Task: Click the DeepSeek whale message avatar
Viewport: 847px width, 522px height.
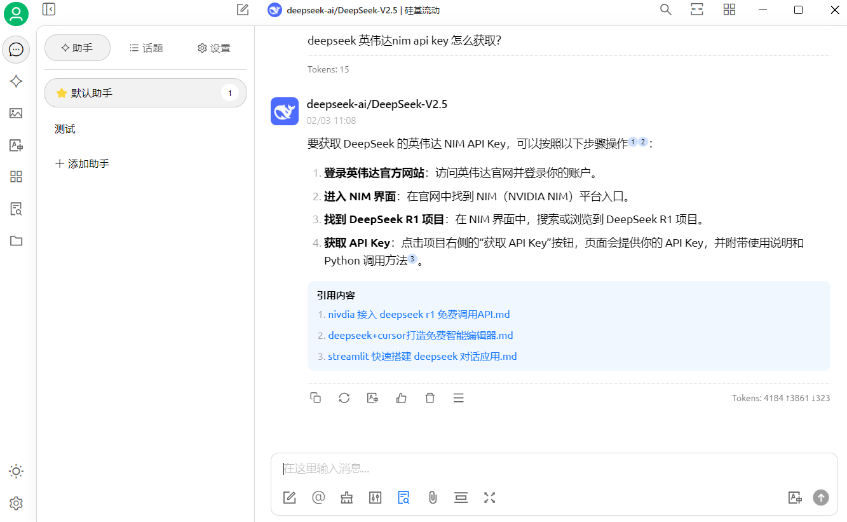Action: [x=285, y=111]
